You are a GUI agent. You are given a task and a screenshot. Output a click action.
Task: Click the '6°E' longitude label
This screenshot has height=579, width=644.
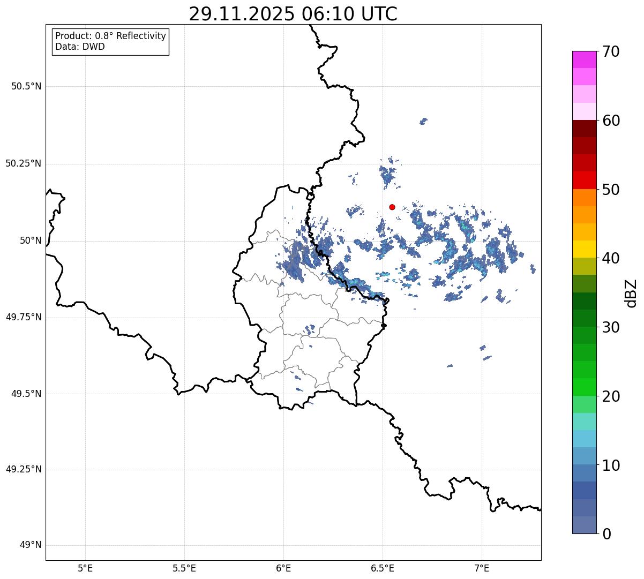[x=283, y=568]
